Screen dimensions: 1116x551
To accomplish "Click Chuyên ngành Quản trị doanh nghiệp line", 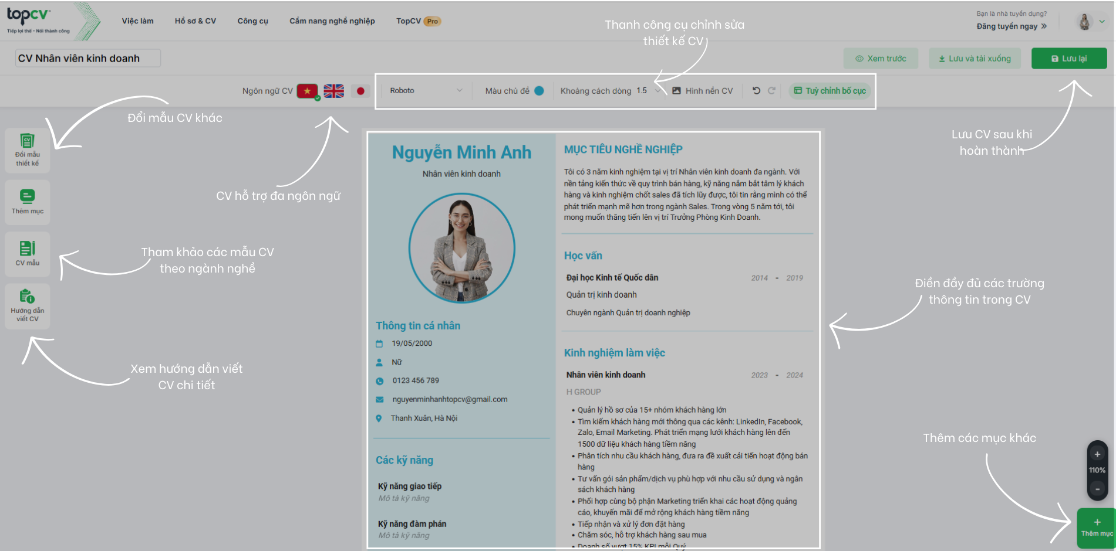I will coord(628,313).
